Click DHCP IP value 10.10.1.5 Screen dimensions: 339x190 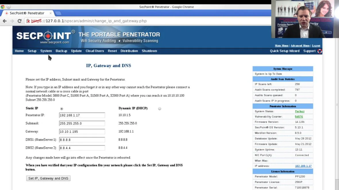click(124, 115)
